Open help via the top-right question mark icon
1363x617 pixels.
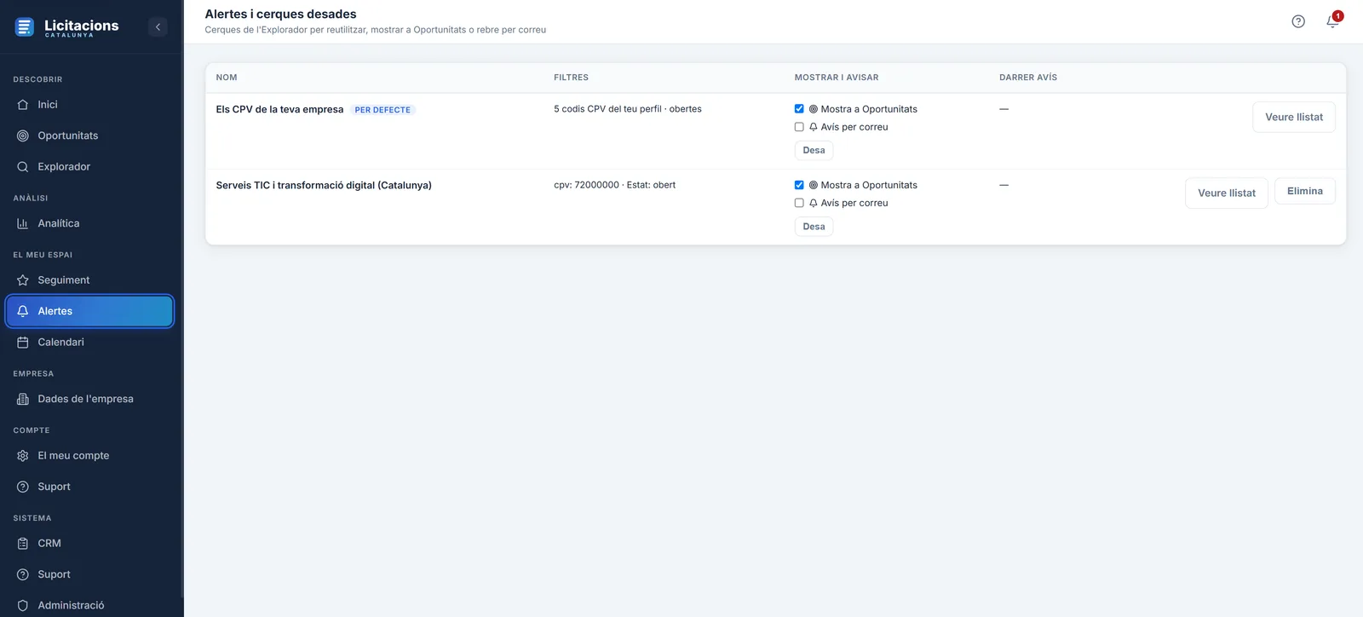pos(1298,21)
